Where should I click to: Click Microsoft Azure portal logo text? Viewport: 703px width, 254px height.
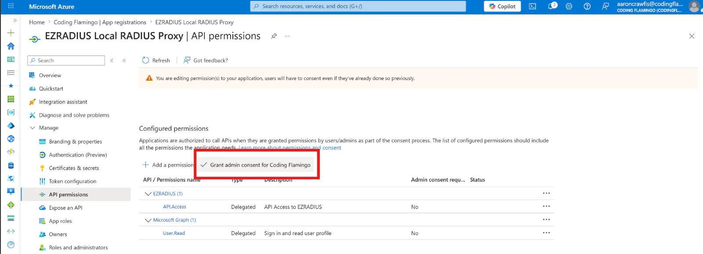(51, 7)
